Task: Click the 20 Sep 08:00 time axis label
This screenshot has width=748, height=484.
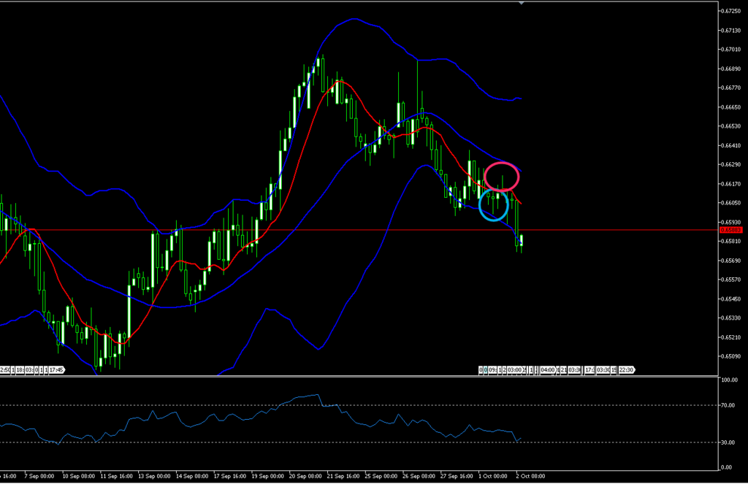Action: 305,476
